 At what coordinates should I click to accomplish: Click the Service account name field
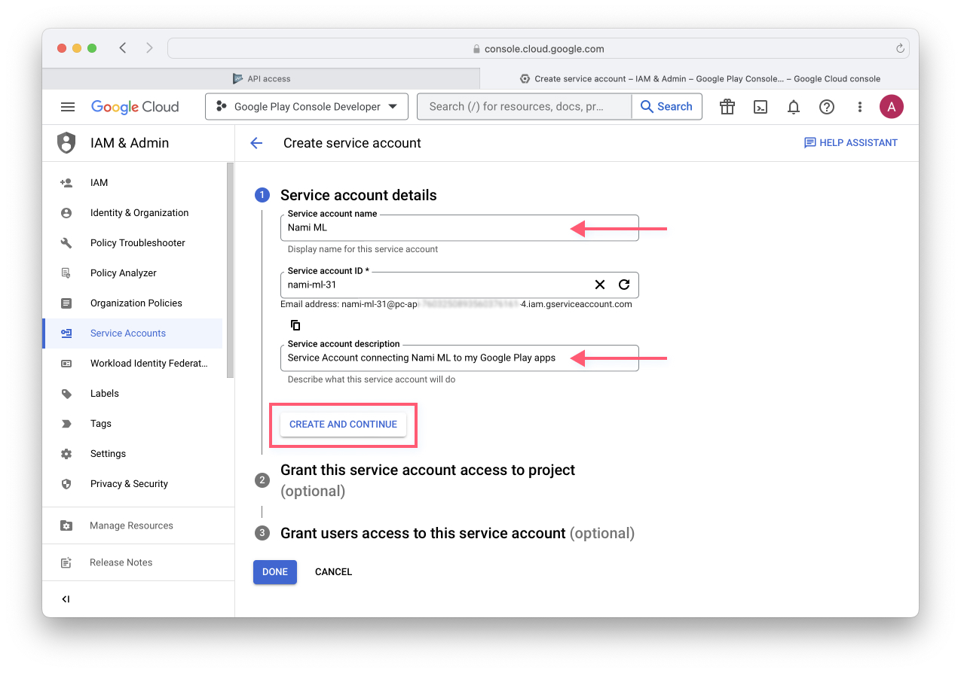(459, 227)
